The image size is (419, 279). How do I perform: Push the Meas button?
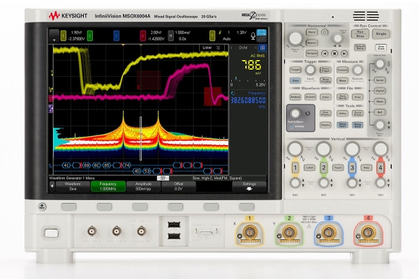(x=342, y=80)
